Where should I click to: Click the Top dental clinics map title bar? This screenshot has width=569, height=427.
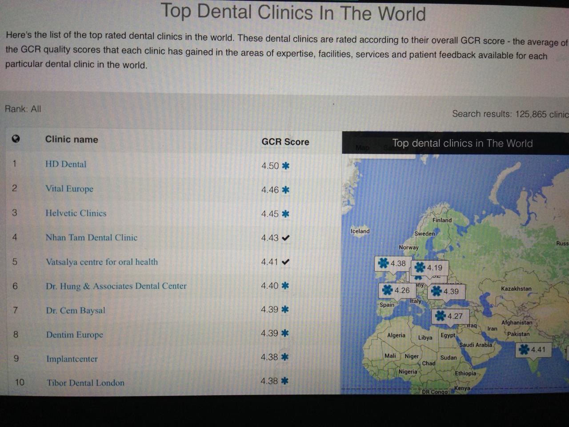[455, 143]
